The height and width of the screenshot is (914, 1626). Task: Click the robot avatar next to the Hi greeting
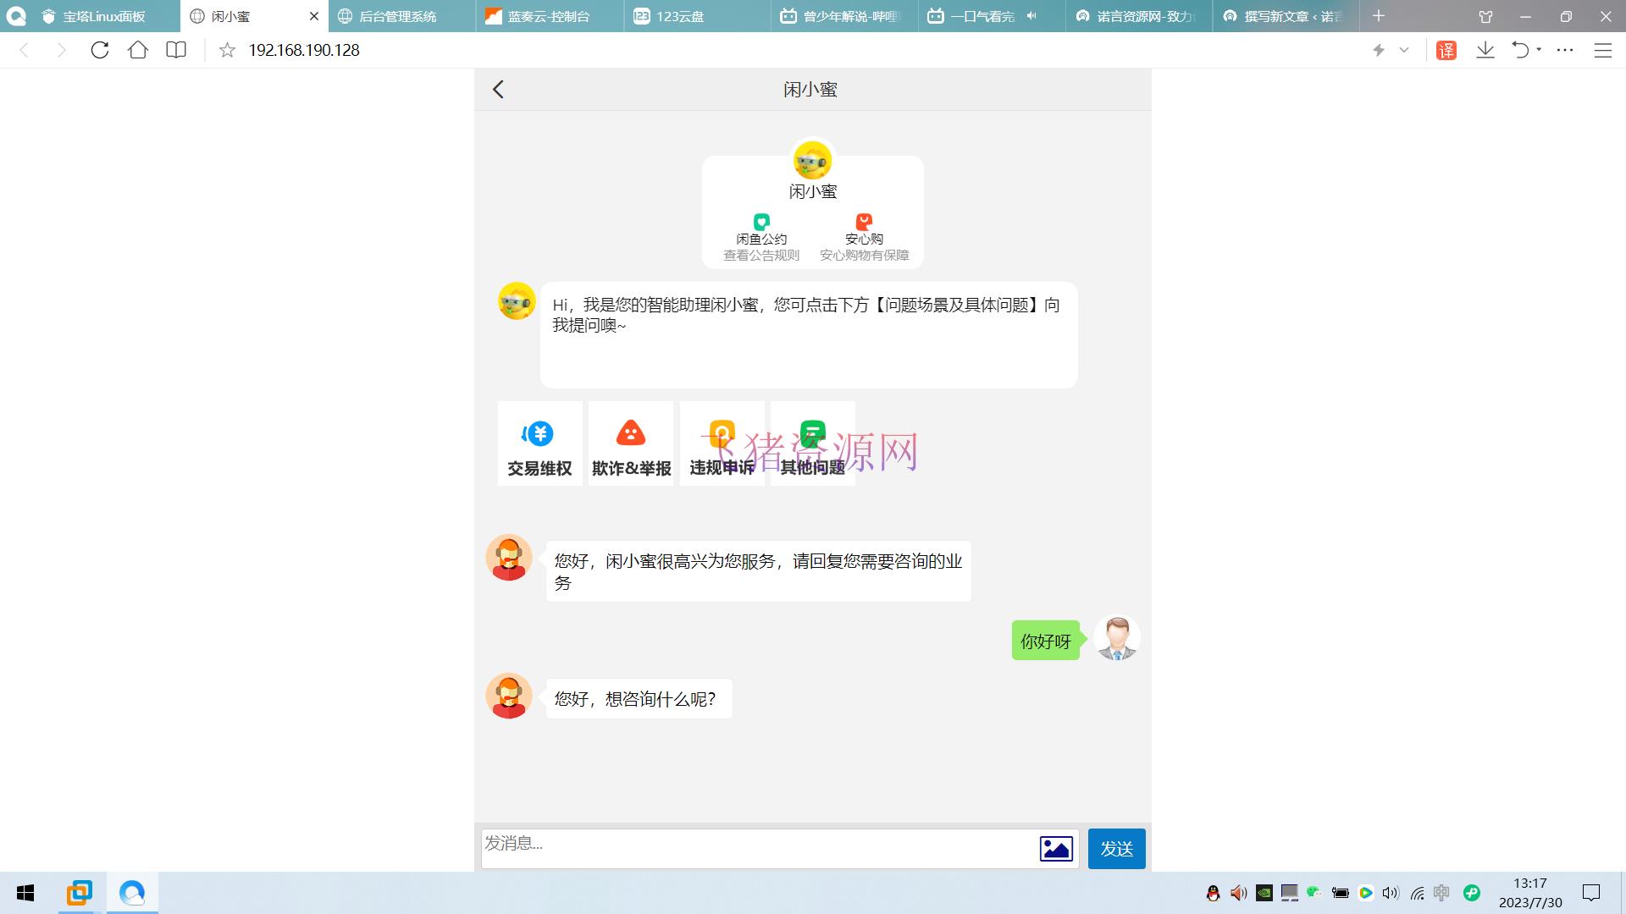(x=517, y=300)
